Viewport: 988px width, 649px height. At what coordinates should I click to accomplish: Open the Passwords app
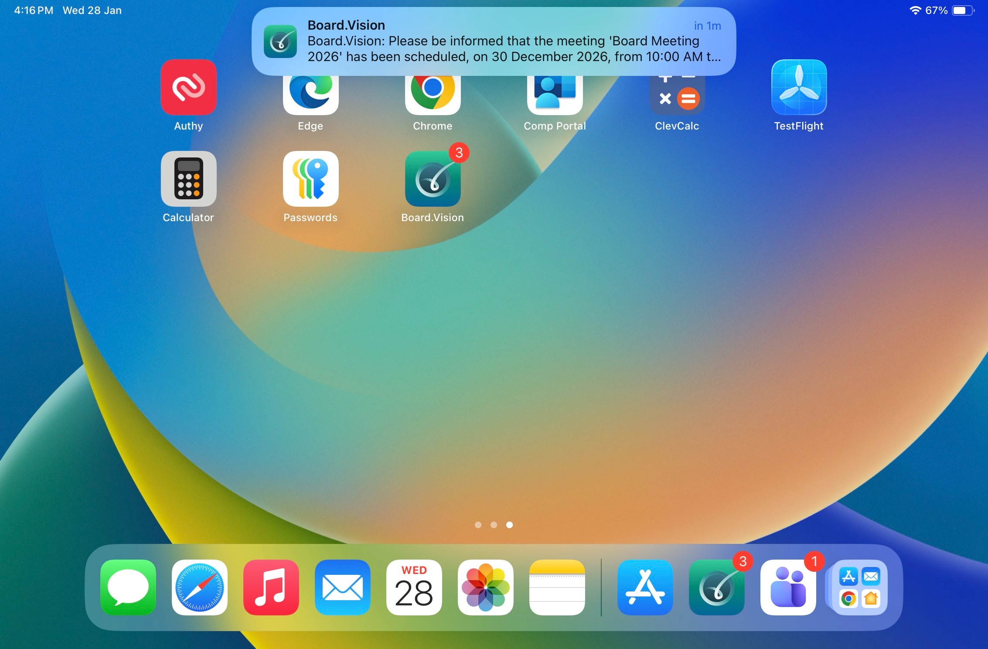point(310,179)
